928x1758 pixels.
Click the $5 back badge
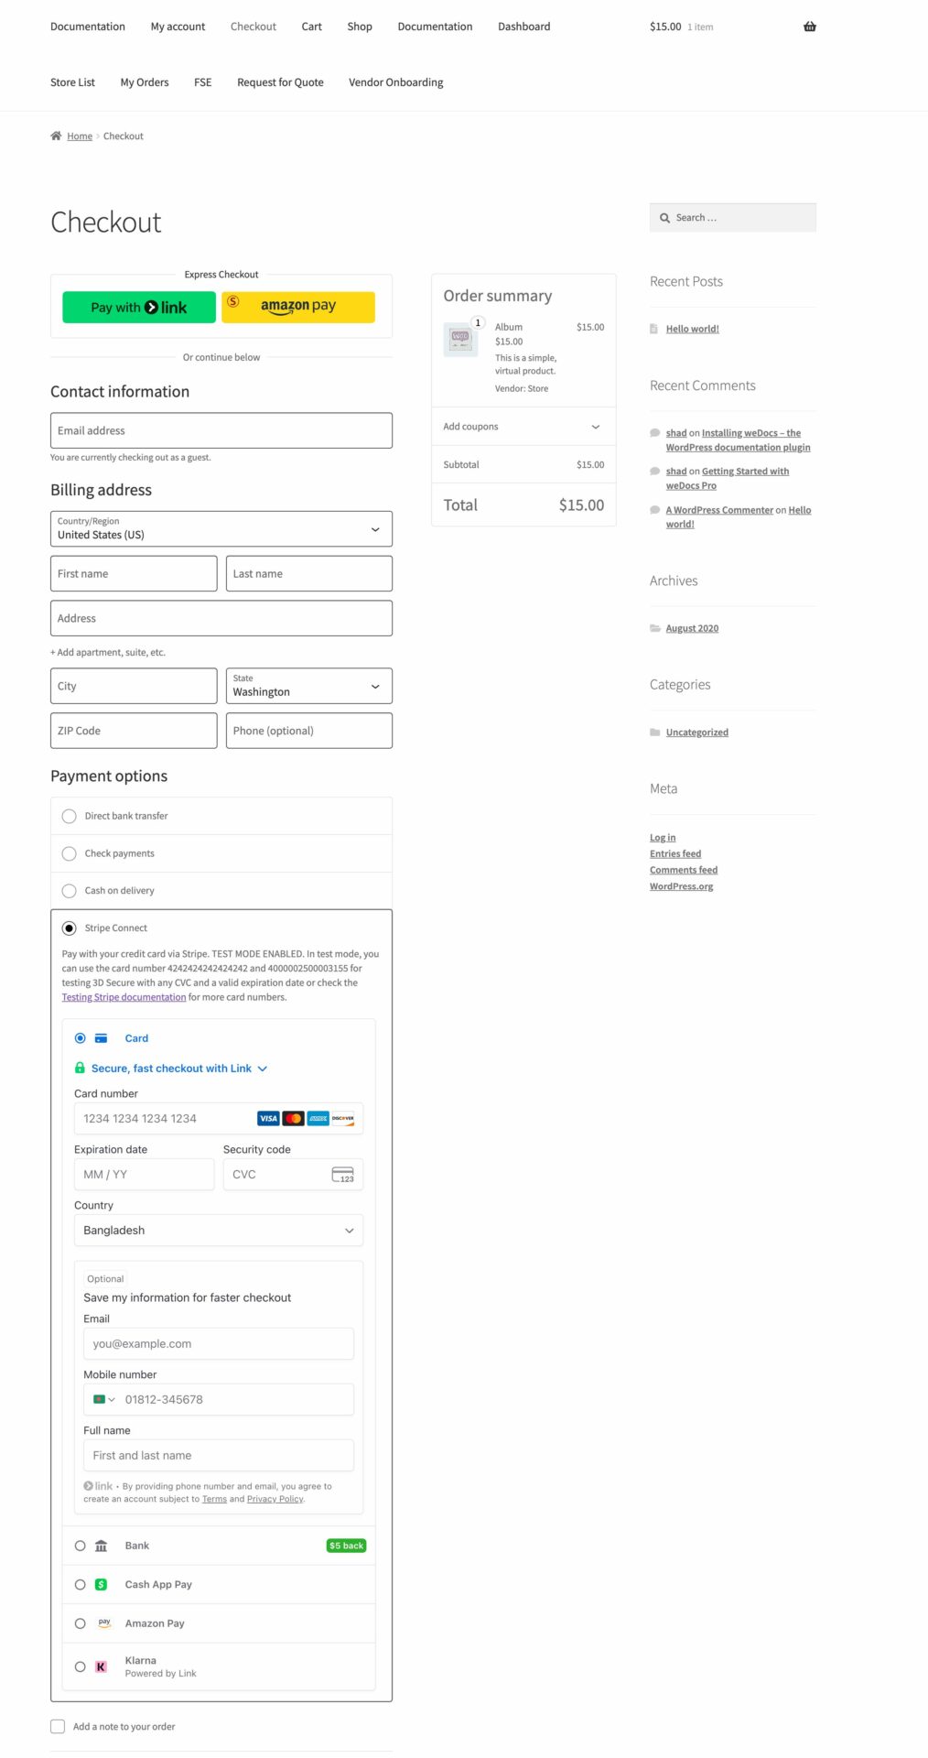click(x=346, y=1546)
